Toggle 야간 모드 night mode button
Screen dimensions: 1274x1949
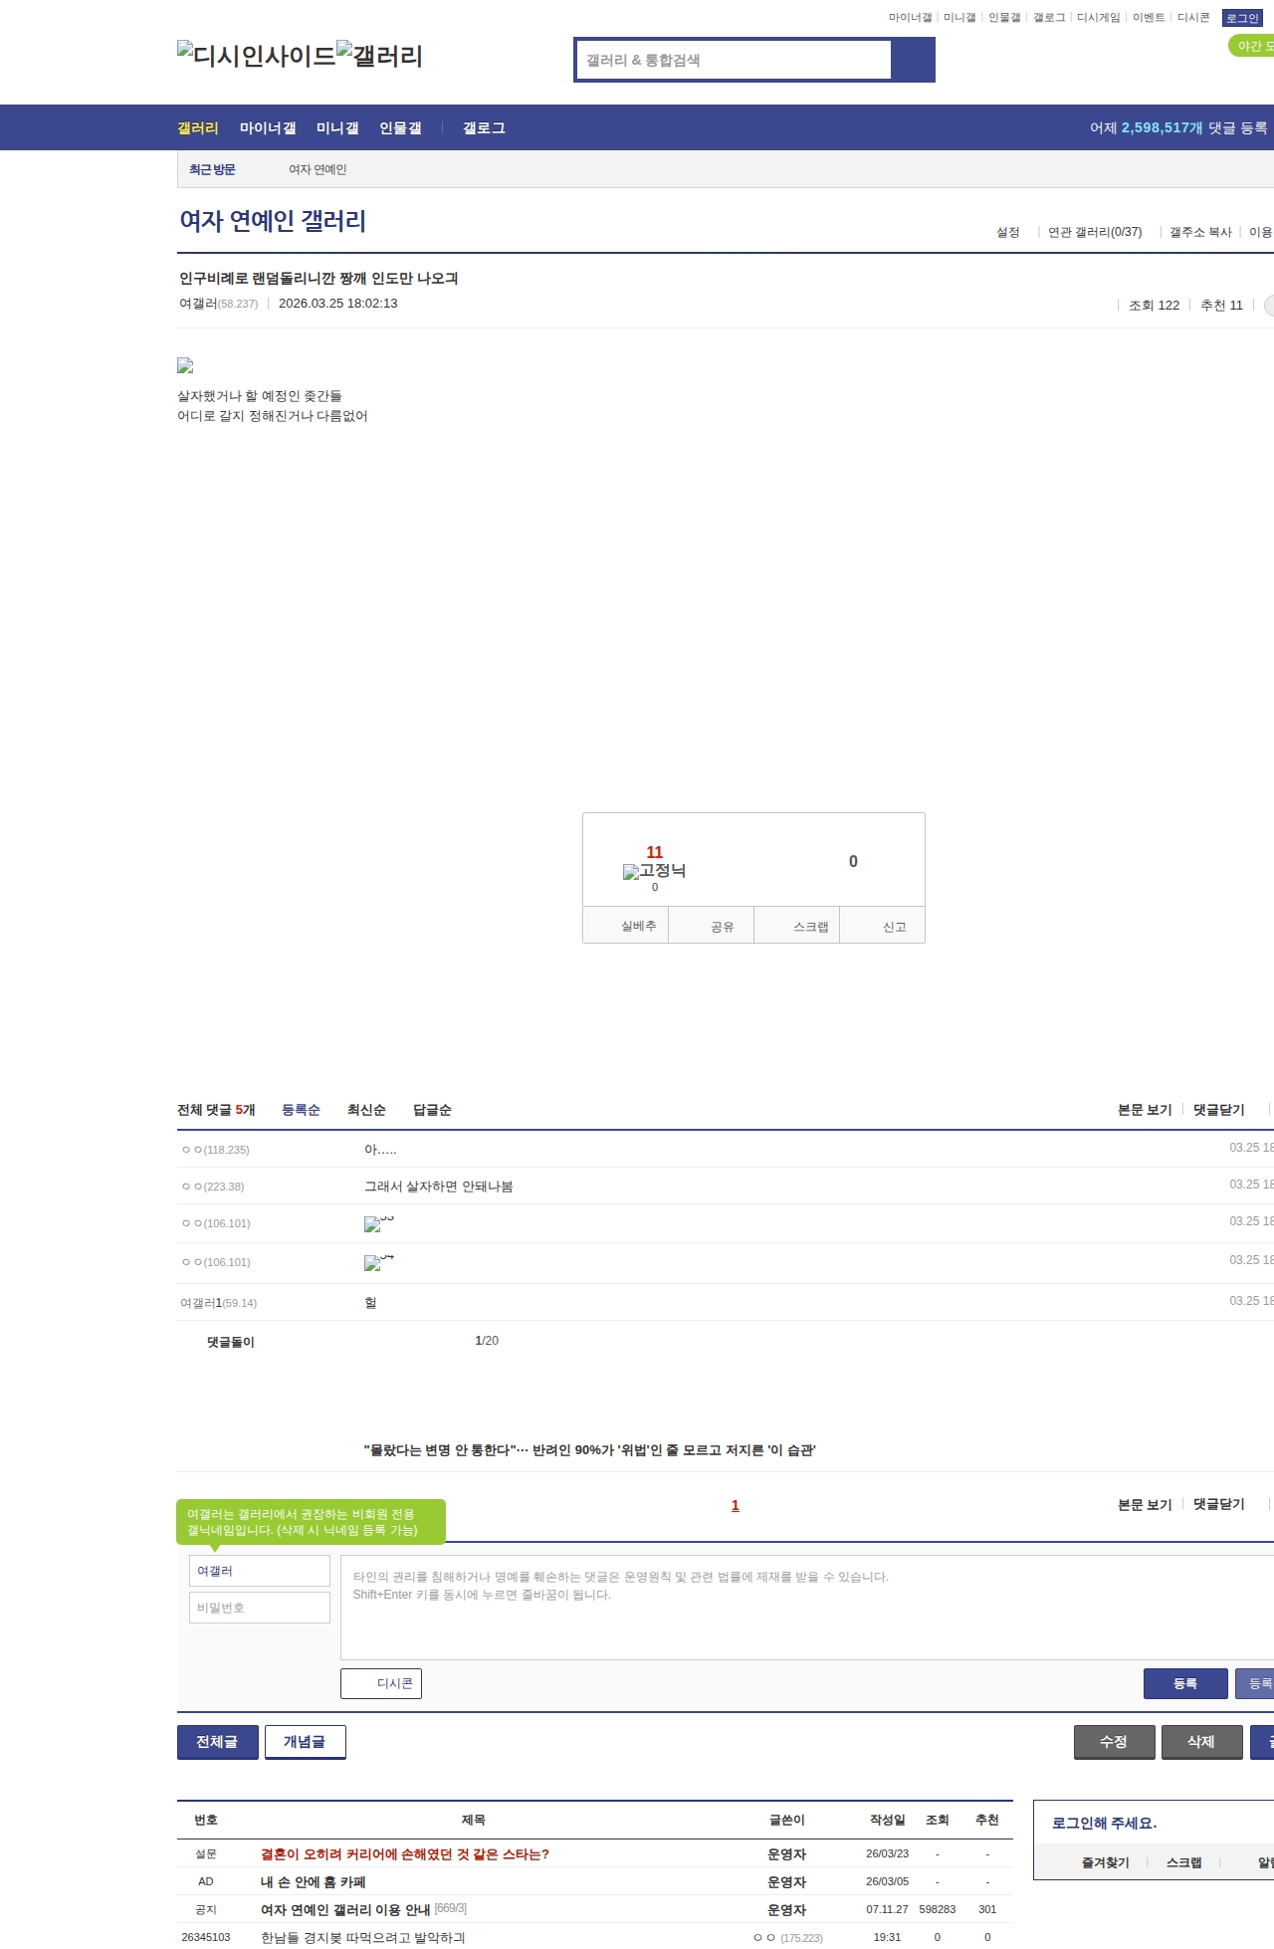coord(1252,46)
